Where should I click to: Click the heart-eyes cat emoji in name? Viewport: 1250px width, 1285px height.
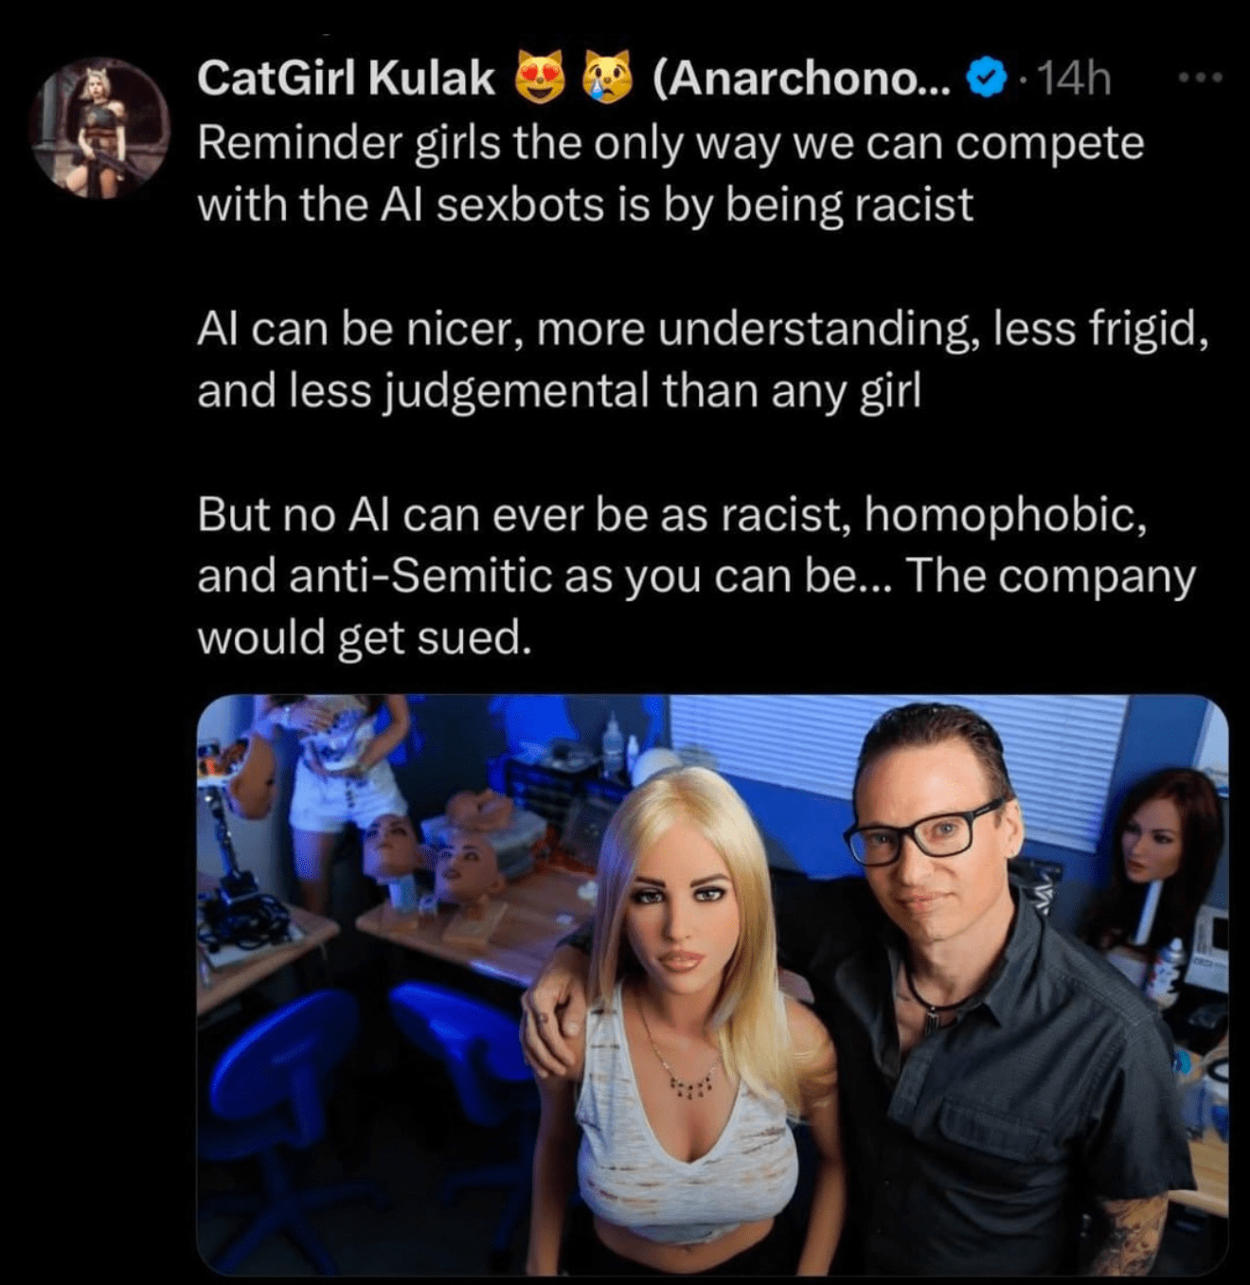click(540, 79)
